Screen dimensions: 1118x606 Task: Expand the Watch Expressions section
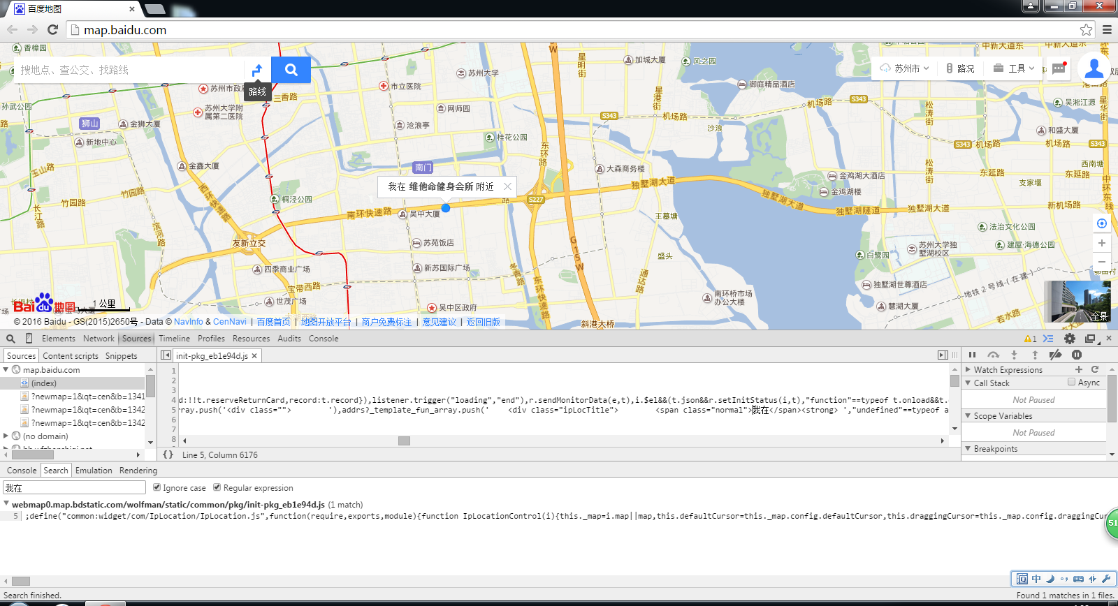968,369
